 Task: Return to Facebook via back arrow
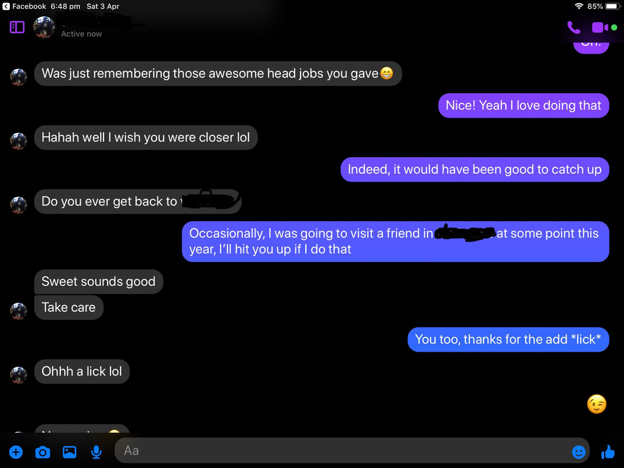pos(6,6)
